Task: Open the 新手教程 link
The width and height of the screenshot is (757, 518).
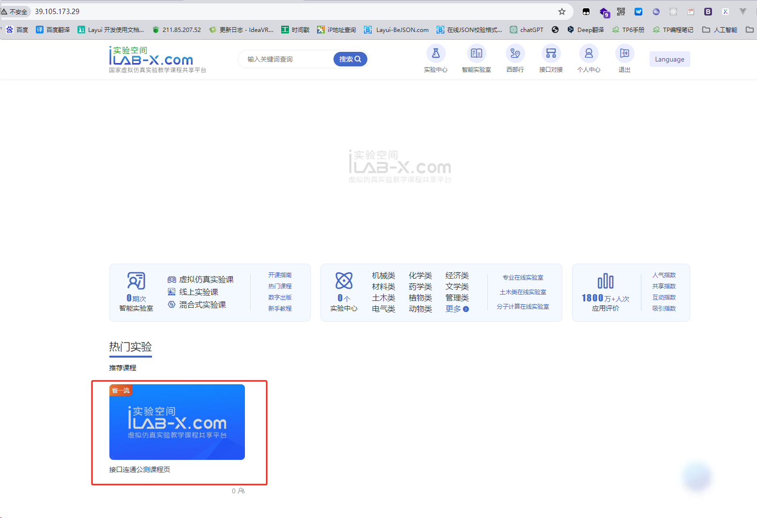Action: pyautogui.click(x=280, y=308)
